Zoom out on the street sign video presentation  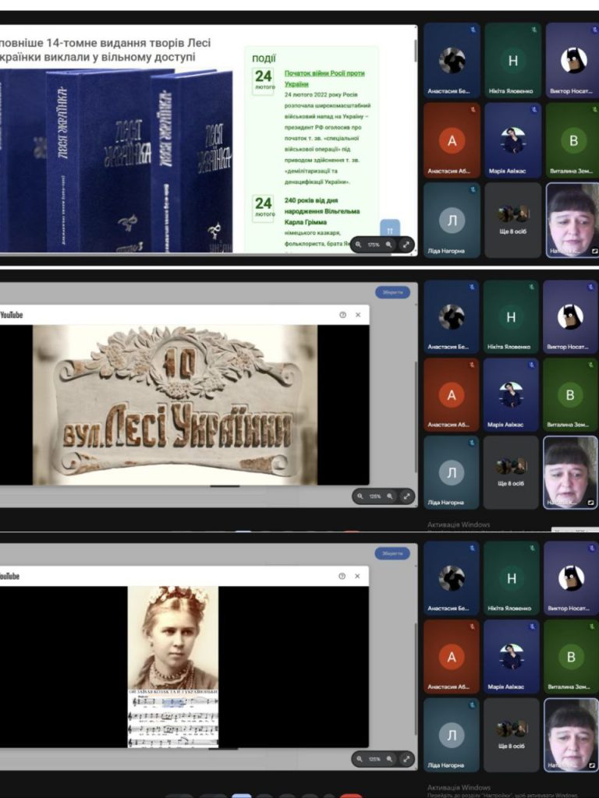360,496
